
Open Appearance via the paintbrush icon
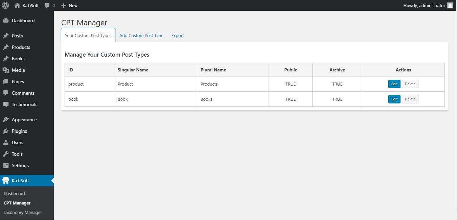pos(6,120)
